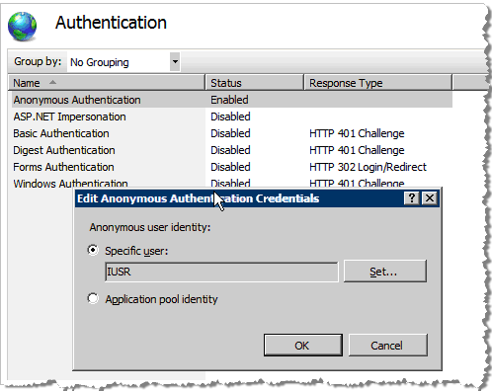Image resolution: width=492 pixels, height=391 pixels.
Task: Click the No Grouping combo box
Action: (123, 61)
